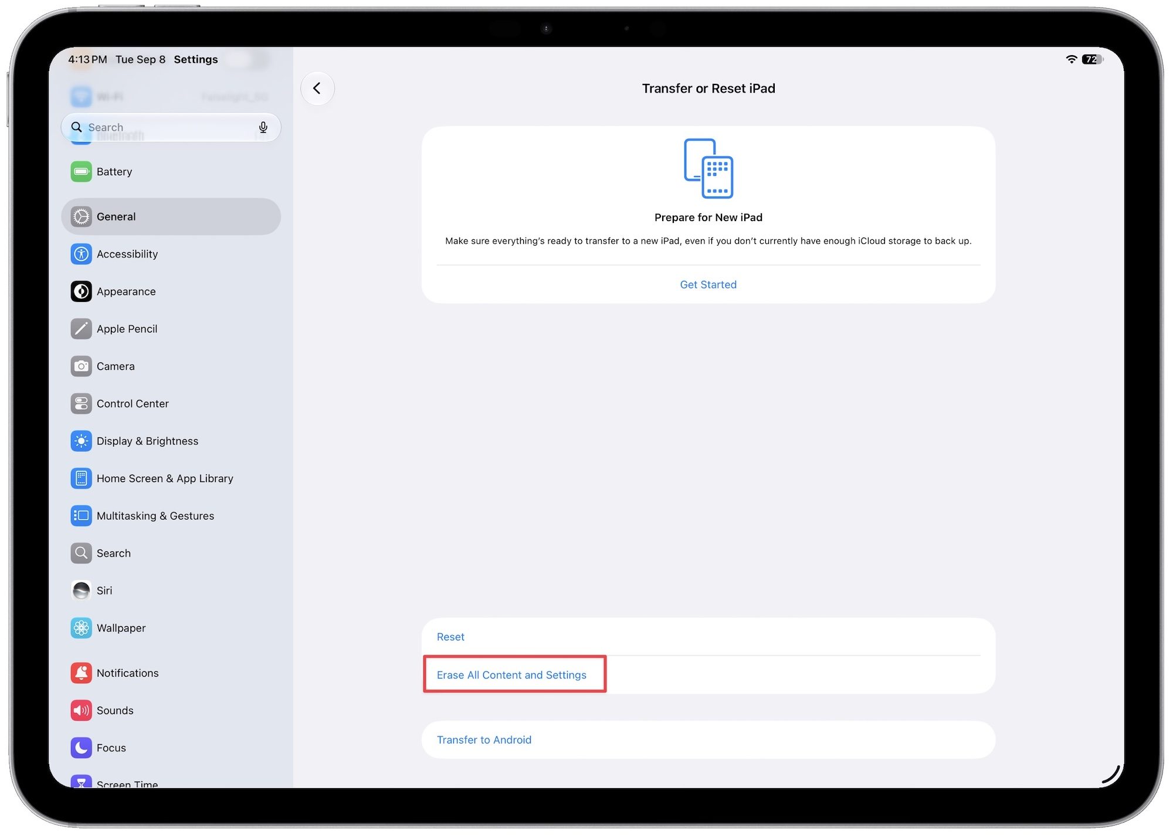The height and width of the screenshot is (835, 1173).
Task: Click the Focus label
Action: click(x=111, y=748)
